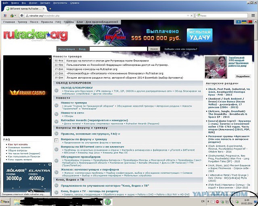Select the Ukraine flag icon
The height and width of the screenshot is (206, 258).
[x=244, y=22]
